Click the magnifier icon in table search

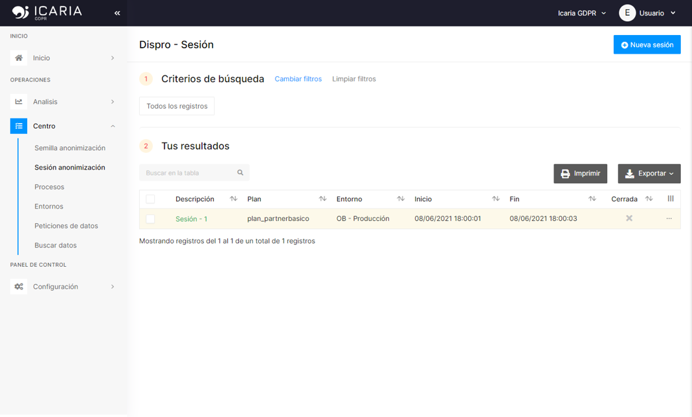(x=240, y=172)
